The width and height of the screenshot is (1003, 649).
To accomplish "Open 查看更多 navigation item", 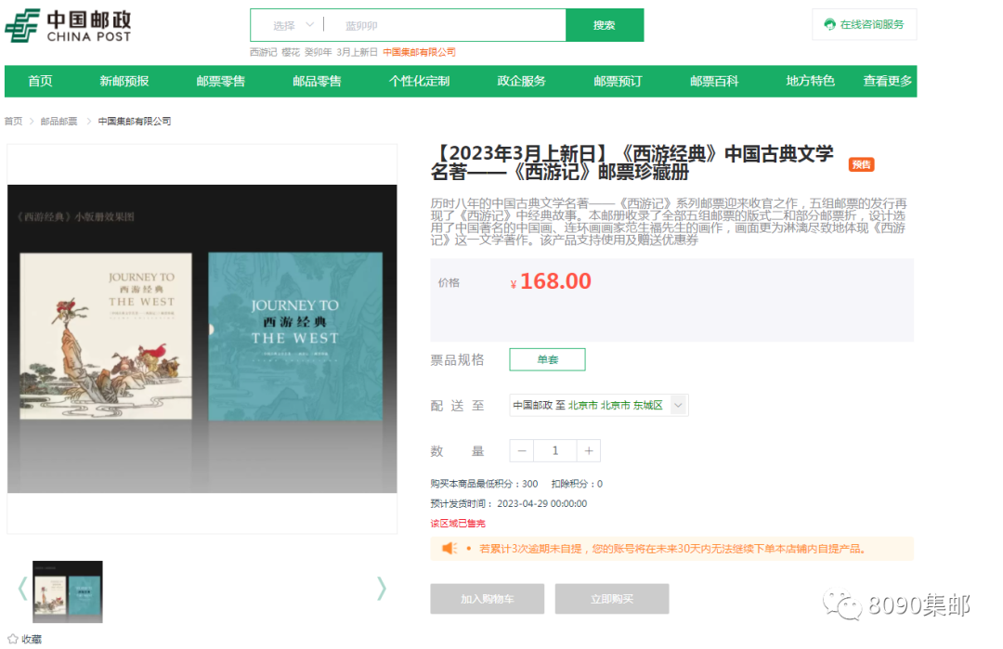I will [887, 81].
